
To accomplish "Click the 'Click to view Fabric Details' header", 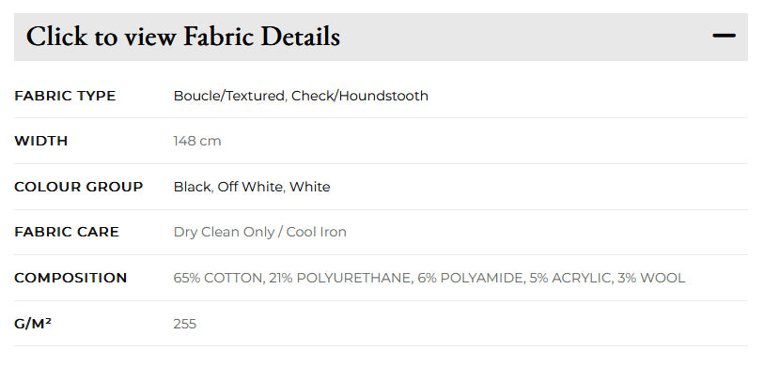I will pos(381,37).
